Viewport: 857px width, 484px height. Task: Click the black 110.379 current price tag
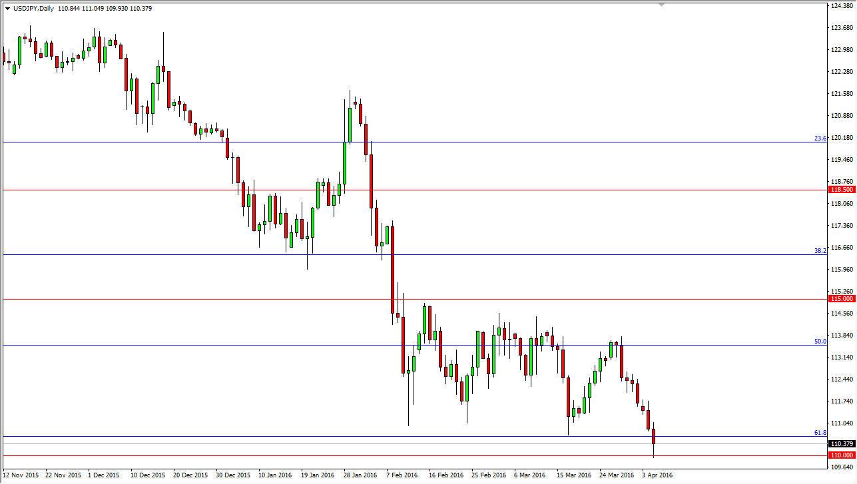841,442
